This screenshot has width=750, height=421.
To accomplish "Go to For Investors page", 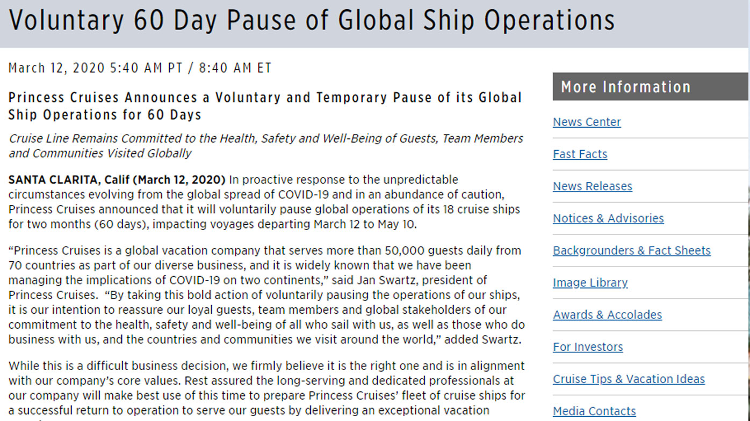I will point(588,348).
